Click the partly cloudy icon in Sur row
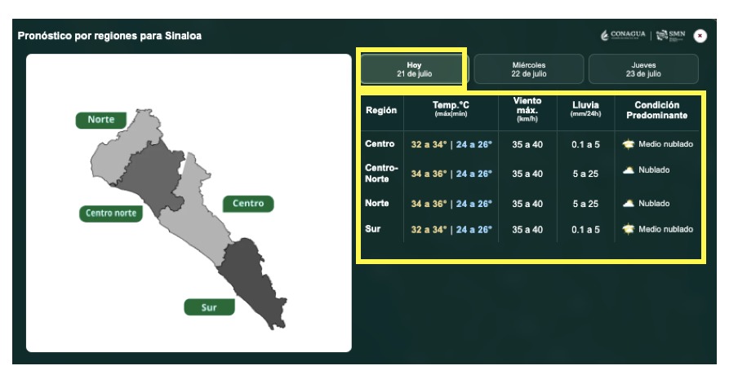Image resolution: width=738 pixels, height=379 pixels. tap(629, 229)
